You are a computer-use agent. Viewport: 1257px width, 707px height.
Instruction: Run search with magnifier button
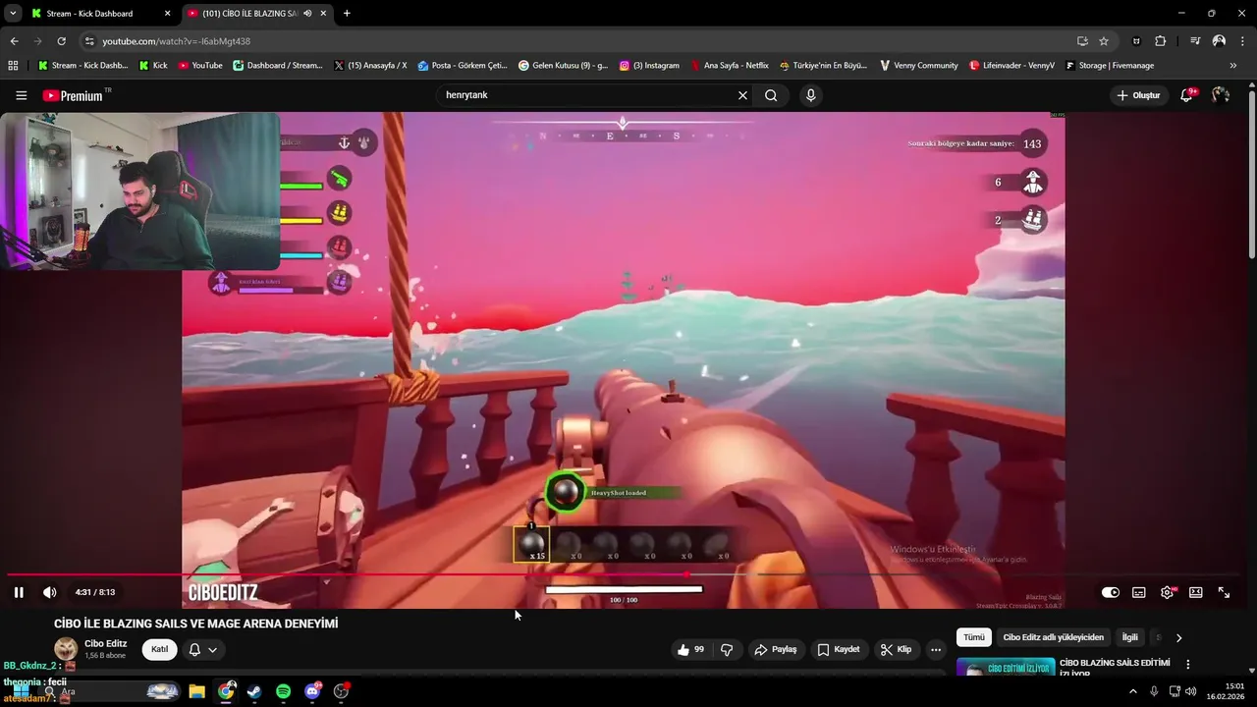point(771,95)
